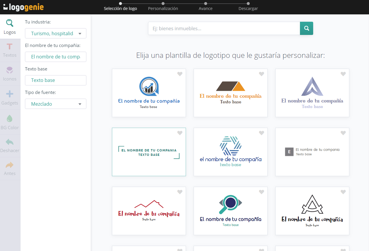This screenshot has height=251, width=369.
Task: Favorite the orange roof logo template
Action: [261, 74]
